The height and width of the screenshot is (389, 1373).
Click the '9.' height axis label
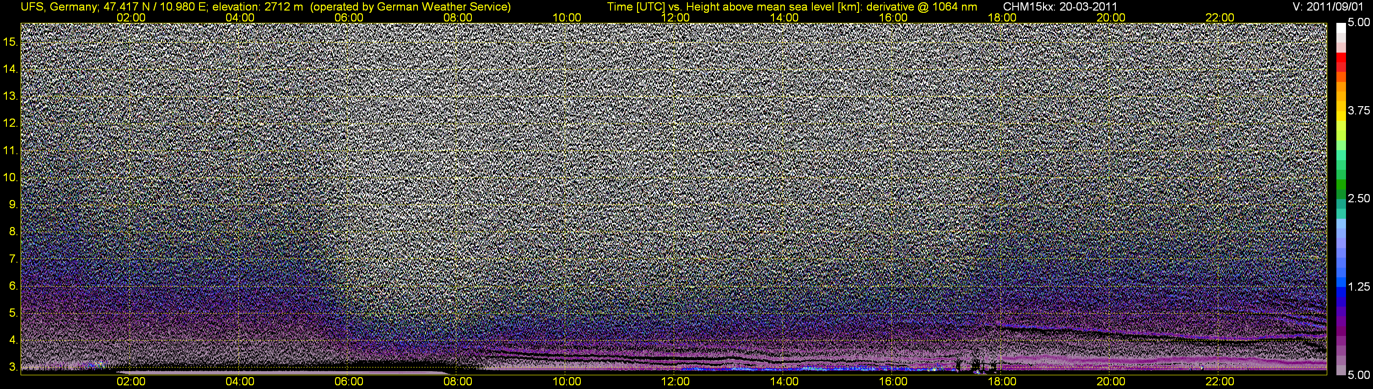click(13, 205)
